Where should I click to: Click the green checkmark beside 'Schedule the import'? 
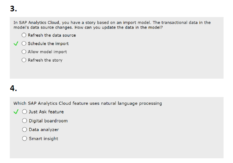(15, 44)
